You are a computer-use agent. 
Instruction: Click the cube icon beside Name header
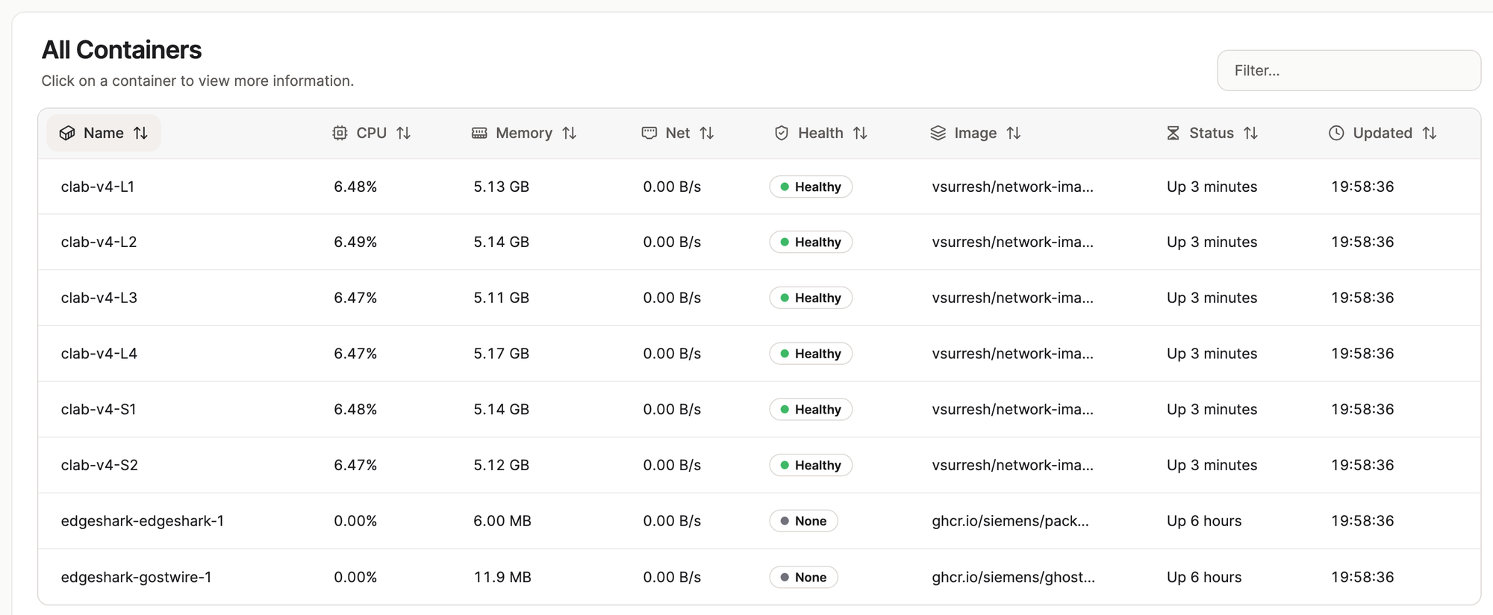67,133
